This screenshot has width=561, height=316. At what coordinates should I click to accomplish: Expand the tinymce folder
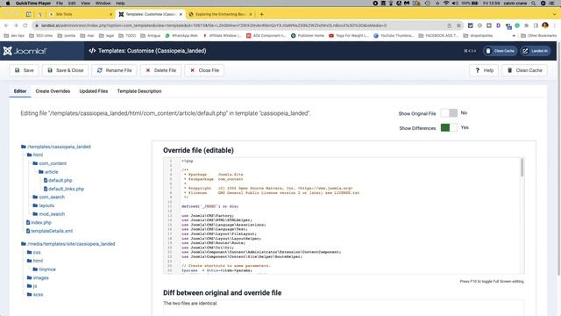[x=45, y=269]
